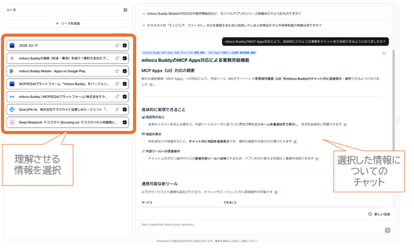Click the Deep Research magnifier source icon
The width and height of the screenshot is (414, 252).
(x=12, y=123)
